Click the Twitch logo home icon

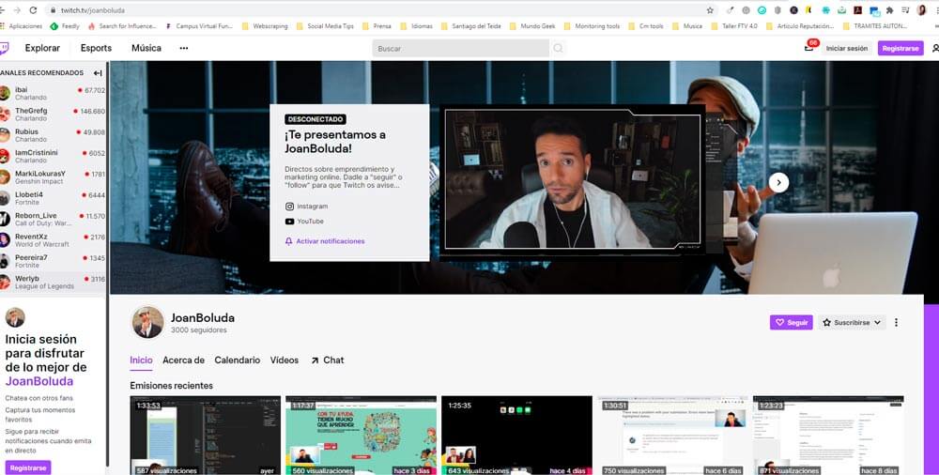[x=4, y=48]
